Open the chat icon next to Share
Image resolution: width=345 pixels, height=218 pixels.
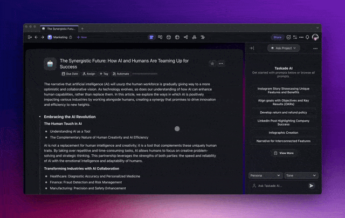pyautogui.click(x=288, y=37)
